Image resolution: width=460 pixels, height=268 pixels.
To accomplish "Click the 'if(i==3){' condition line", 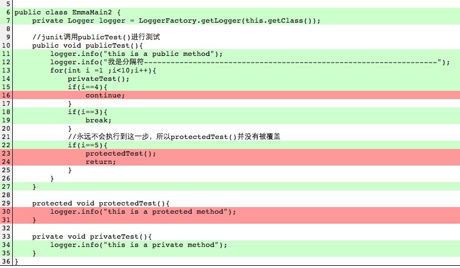I will (87, 112).
